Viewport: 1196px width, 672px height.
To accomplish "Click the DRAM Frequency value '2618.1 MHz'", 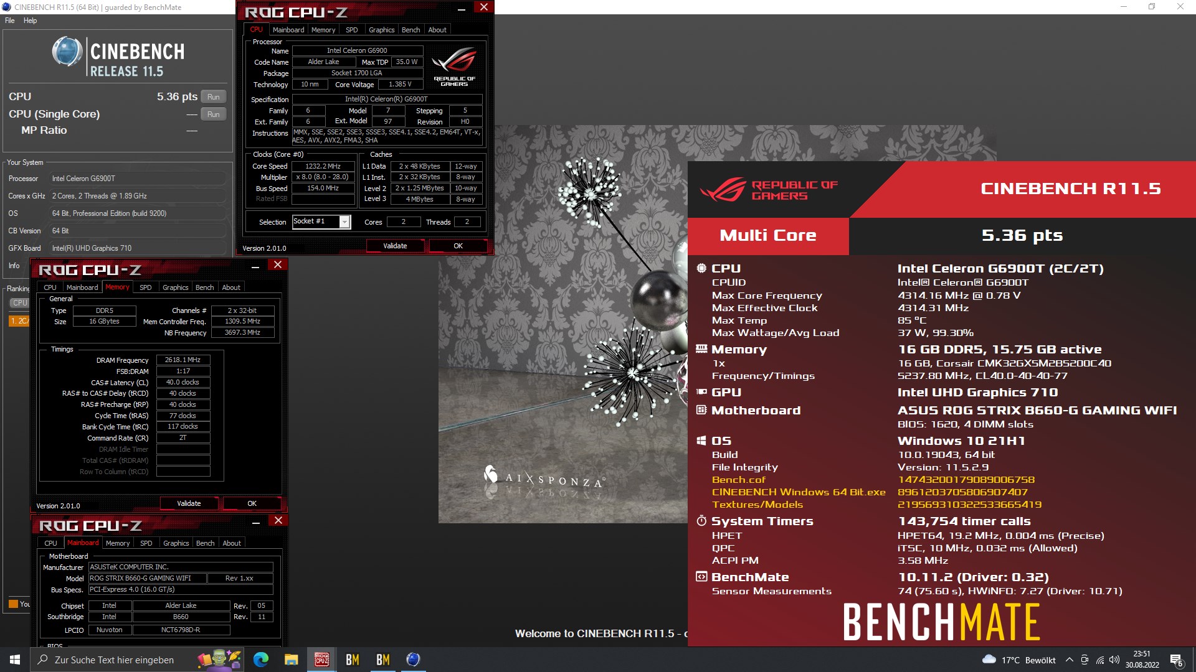I will pos(183,360).
